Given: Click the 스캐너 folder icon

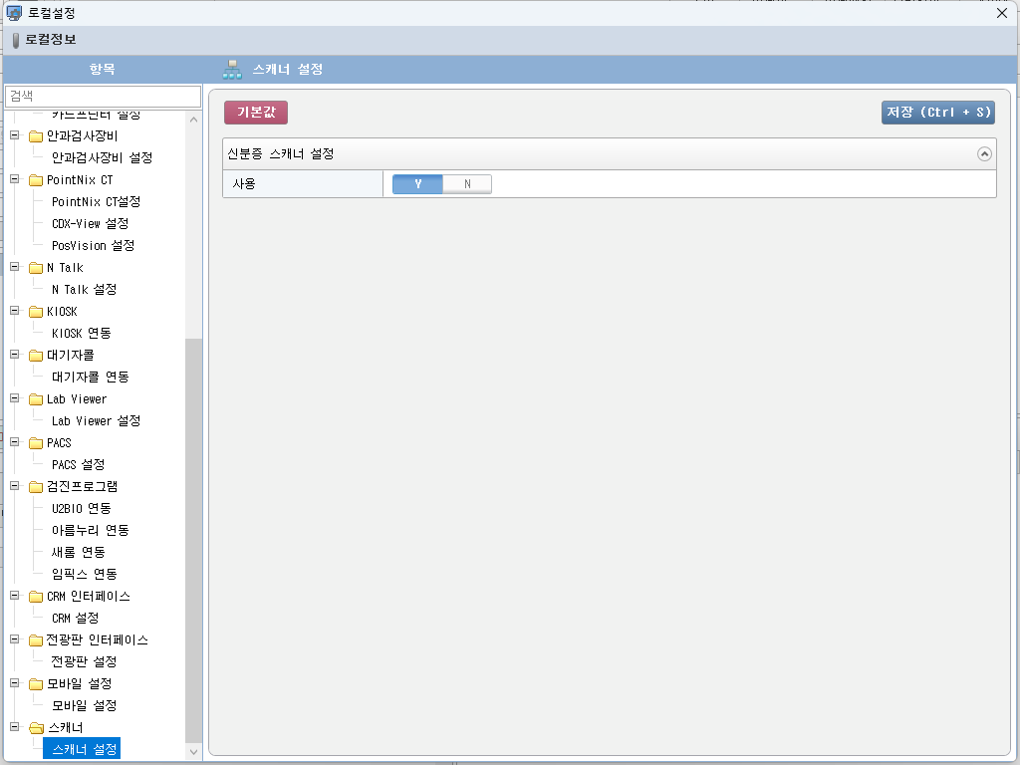Looking at the screenshot, I should pyautogui.click(x=36, y=728).
